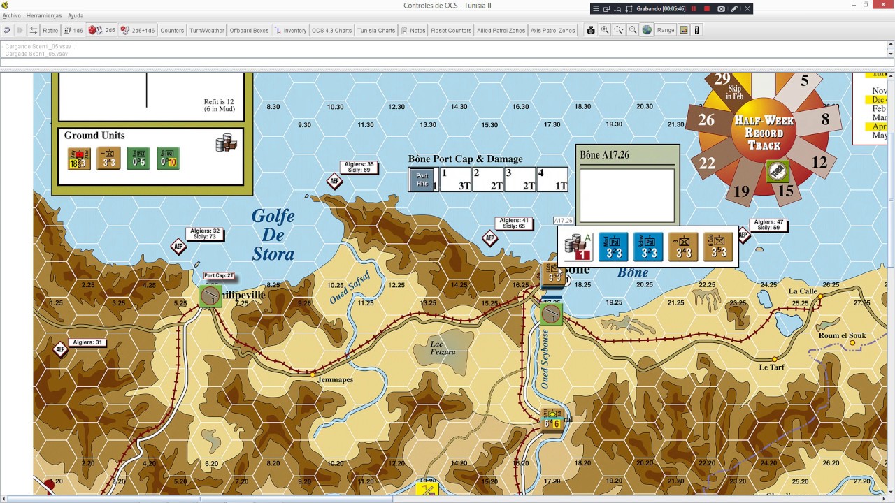
Task: Click the Turn marker on Half-Week track
Action: tap(778, 171)
